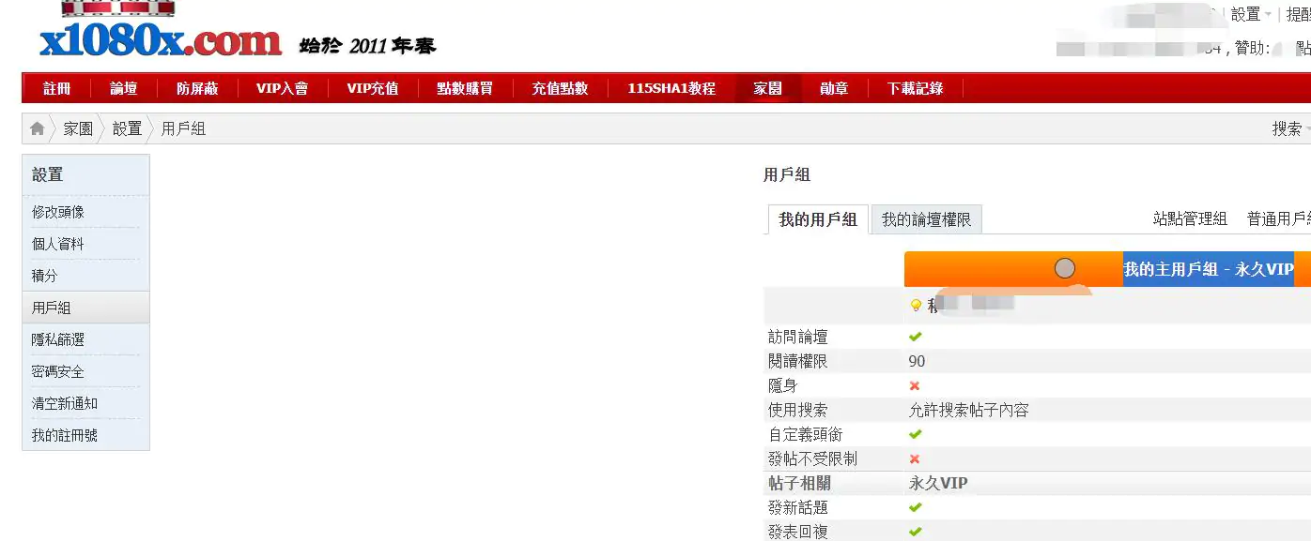Switch to the 我的用戶組 tab
Viewport: 1311px width, 541px height.
pyautogui.click(x=818, y=219)
